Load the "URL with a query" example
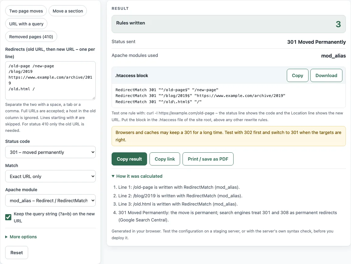 [x=26, y=24]
